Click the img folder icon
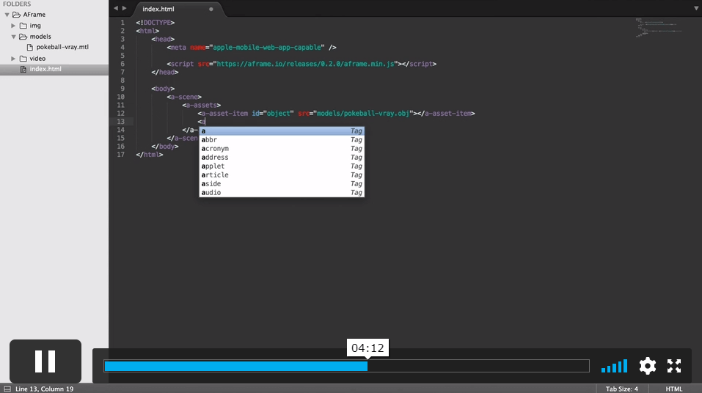 pyautogui.click(x=23, y=26)
